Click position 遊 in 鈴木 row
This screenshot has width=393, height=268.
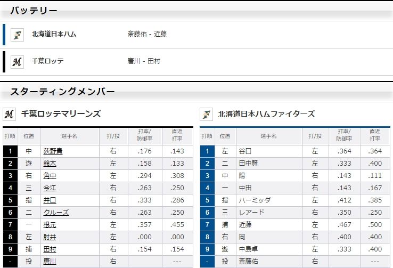point(29,164)
